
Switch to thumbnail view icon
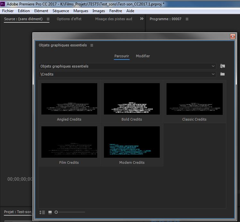coord(50,212)
